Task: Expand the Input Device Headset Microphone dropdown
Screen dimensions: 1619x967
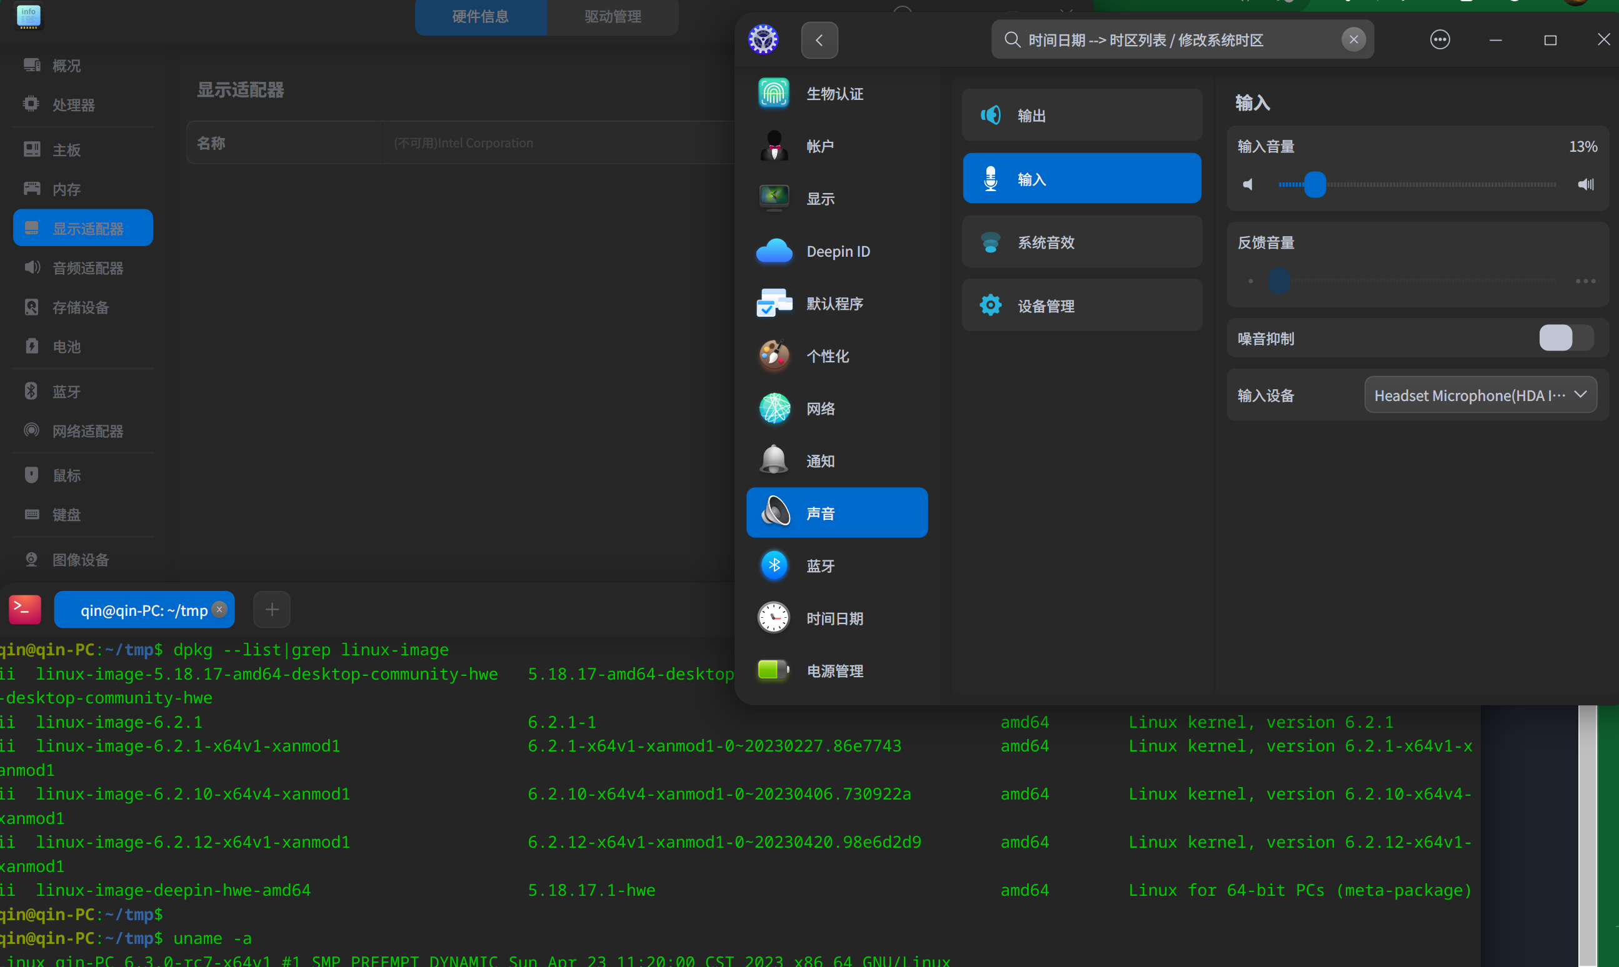Action: 1480,395
